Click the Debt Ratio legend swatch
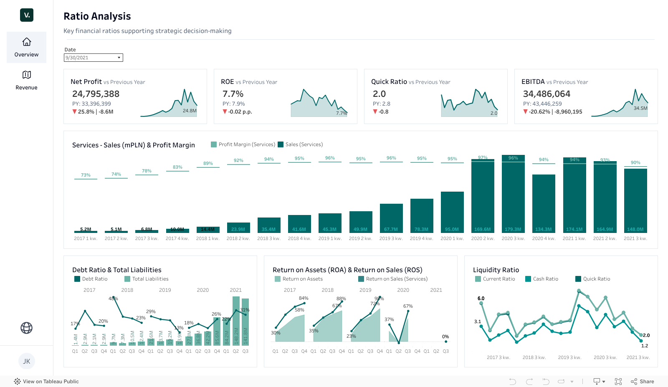This screenshot has width=668, height=387. (77, 279)
